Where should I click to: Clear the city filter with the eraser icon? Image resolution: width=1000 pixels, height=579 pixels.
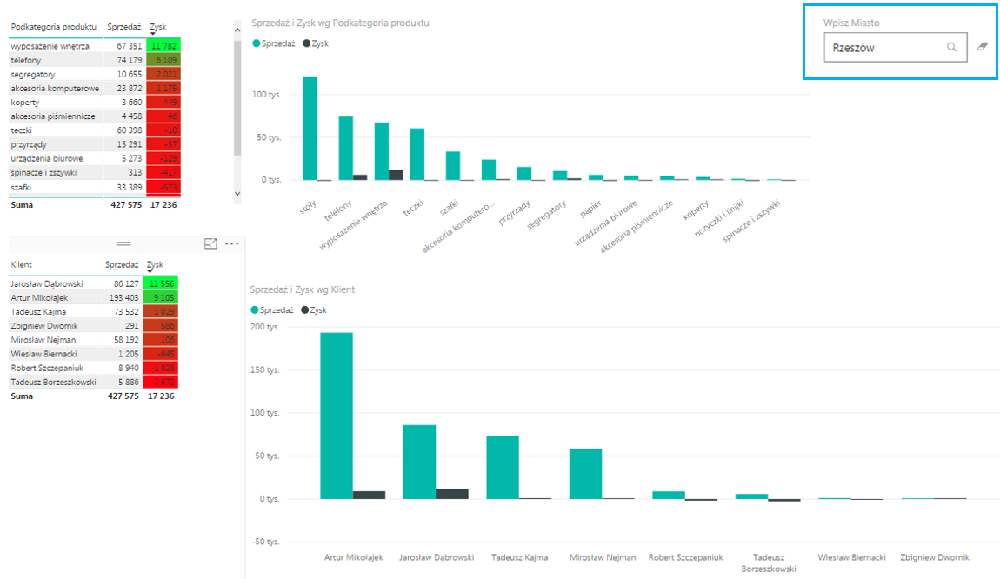click(983, 47)
